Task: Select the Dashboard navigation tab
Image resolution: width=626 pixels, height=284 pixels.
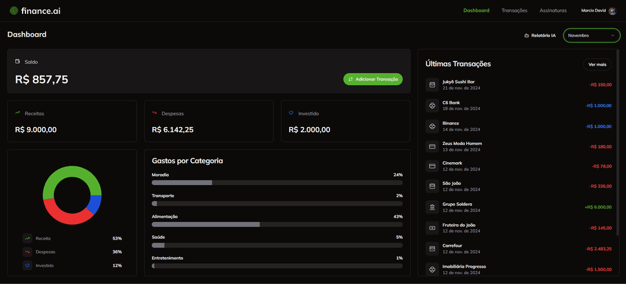Action: pos(476,10)
